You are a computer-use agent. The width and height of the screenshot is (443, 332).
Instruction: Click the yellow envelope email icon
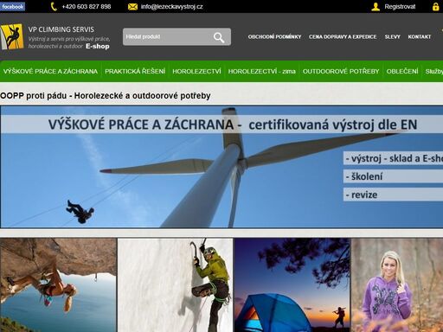click(x=132, y=7)
